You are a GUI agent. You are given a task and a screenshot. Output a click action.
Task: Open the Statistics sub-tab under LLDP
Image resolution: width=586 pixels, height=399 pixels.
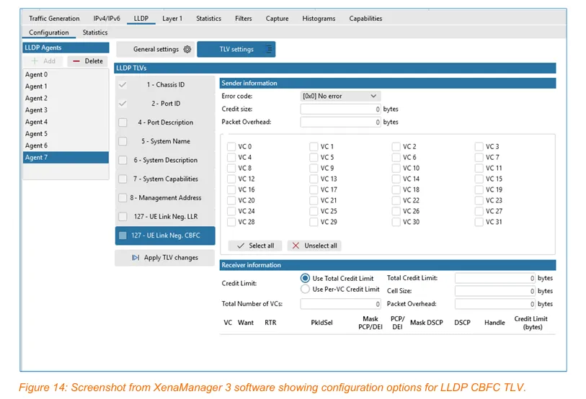point(95,32)
